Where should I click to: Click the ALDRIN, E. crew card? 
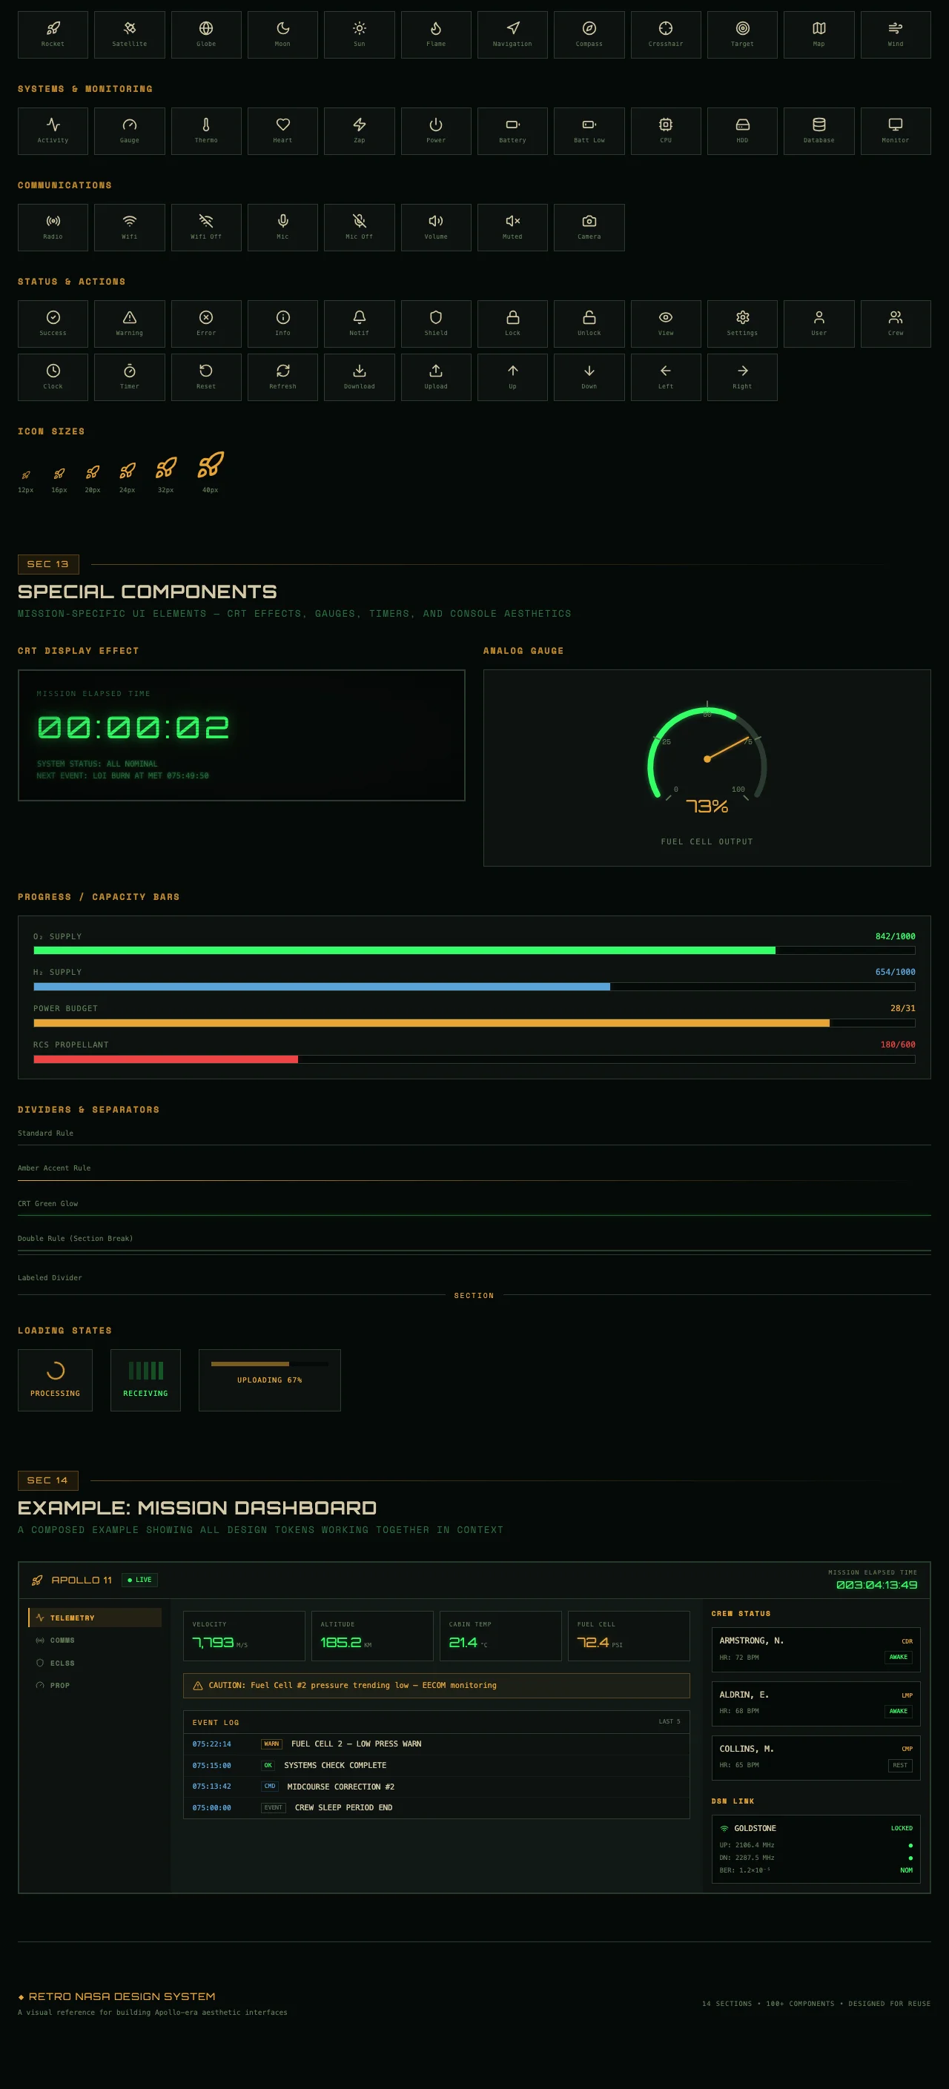(816, 1704)
